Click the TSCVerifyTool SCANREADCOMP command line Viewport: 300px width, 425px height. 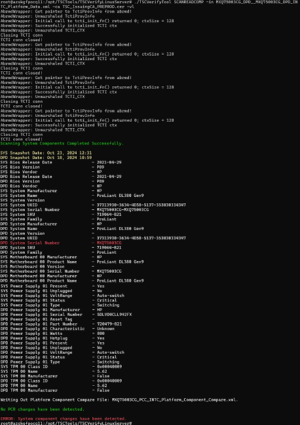pos(149,4)
